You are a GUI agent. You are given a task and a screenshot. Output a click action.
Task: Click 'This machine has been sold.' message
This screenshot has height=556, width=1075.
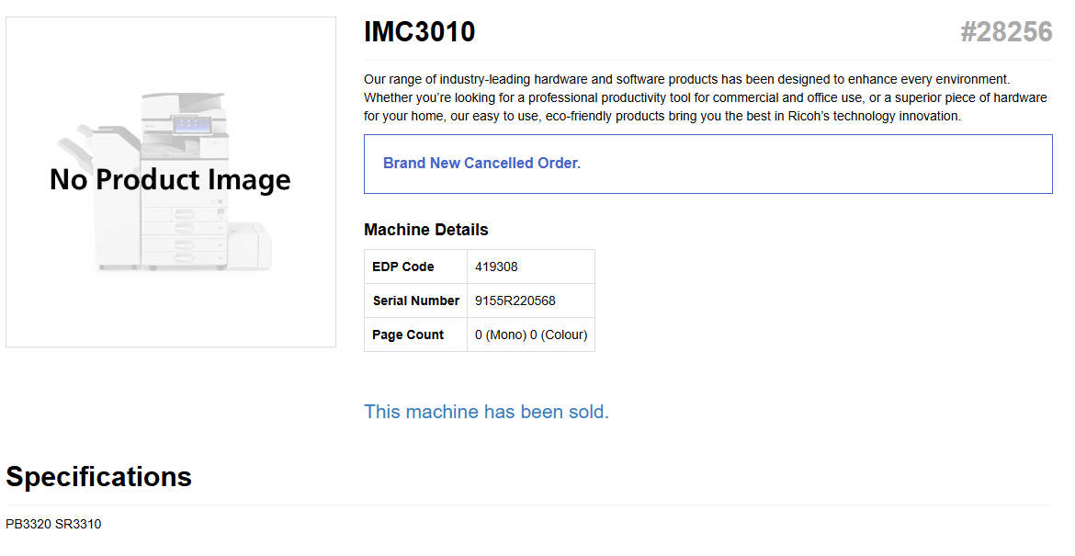click(x=486, y=412)
